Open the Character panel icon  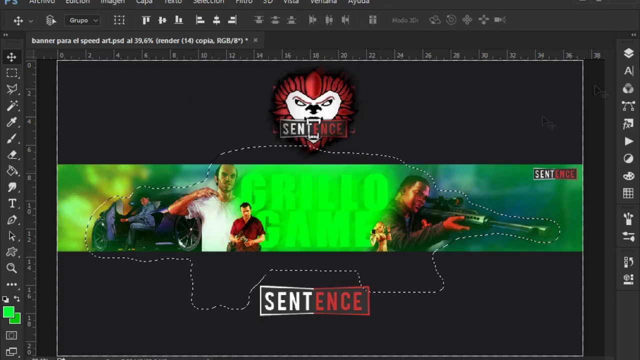(x=628, y=71)
